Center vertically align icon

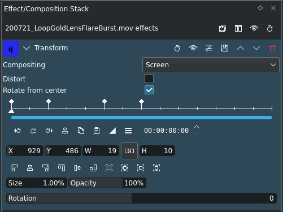tap(77, 168)
